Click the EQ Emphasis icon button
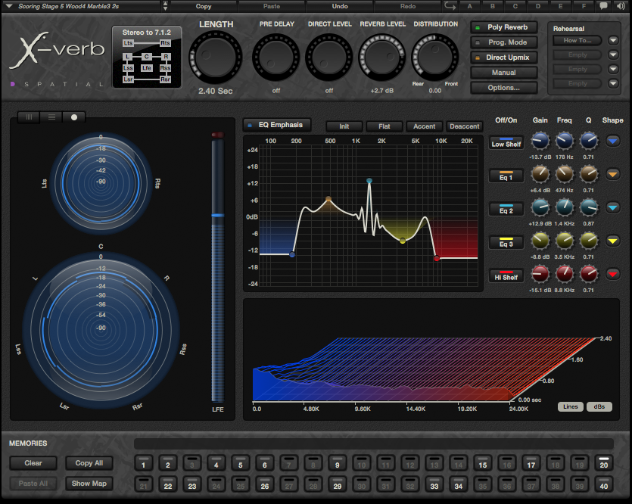Screen dimensions: 632x504 pos(250,125)
